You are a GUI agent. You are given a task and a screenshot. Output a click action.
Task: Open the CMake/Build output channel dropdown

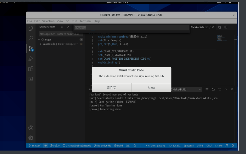tap(186, 90)
